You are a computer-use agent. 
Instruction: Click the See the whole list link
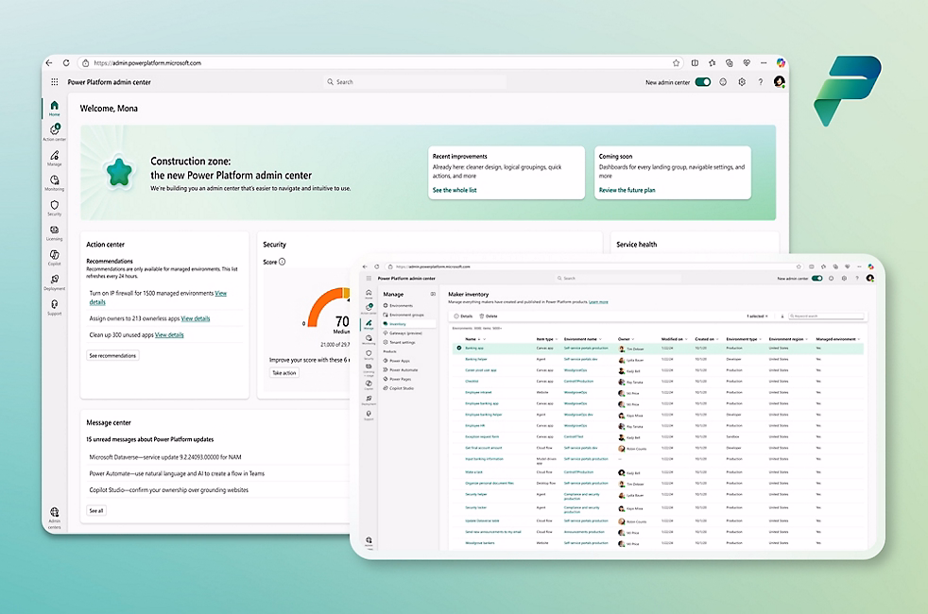pyautogui.click(x=455, y=190)
